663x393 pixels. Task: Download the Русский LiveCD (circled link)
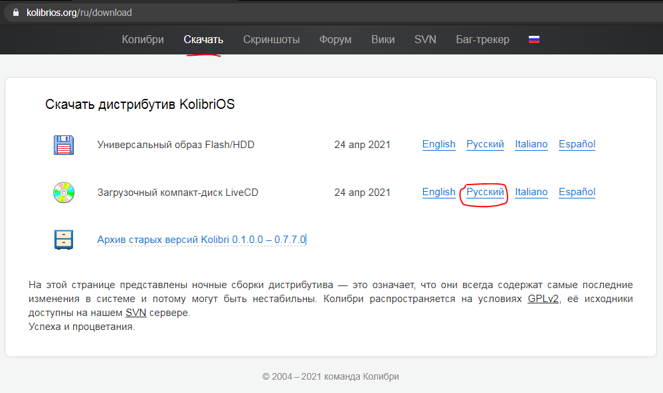coord(484,192)
